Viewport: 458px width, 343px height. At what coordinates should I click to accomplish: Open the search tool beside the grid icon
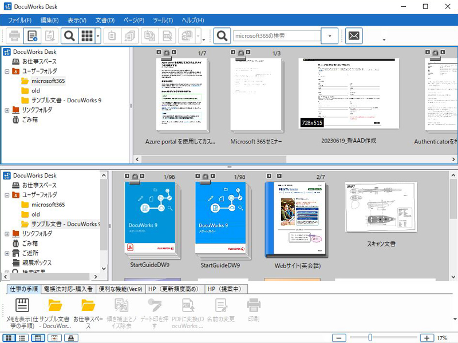tap(69, 36)
